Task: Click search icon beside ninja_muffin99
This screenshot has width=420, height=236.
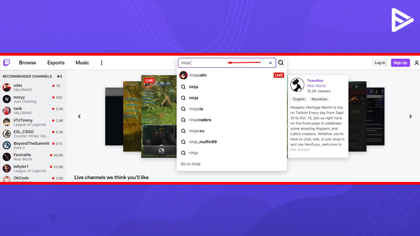Action: pyautogui.click(x=183, y=142)
